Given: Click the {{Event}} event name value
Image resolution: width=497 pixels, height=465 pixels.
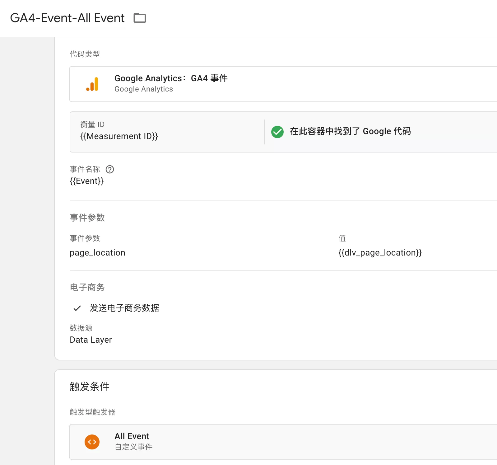Looking at the screenshot, I should [x=87, y=181].
